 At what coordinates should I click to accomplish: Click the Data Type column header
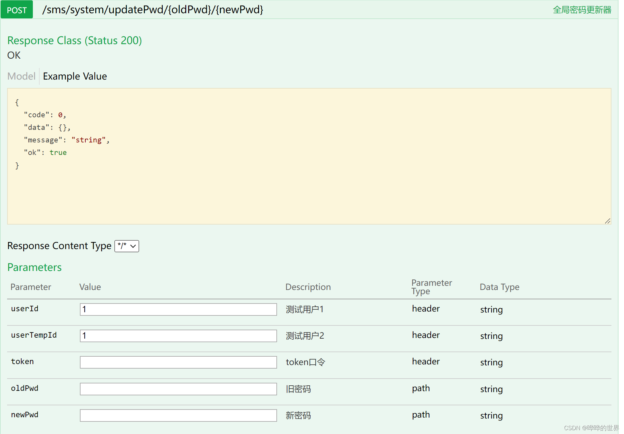(x=499, y=287)
